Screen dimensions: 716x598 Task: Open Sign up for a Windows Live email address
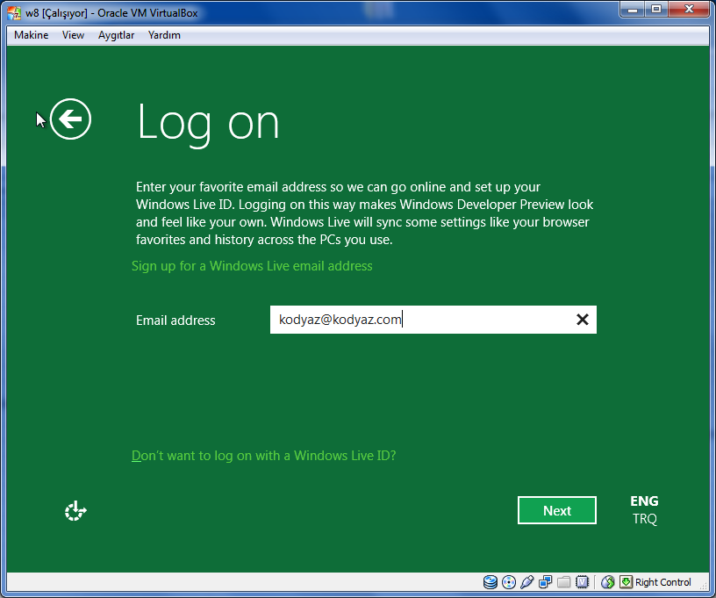(x=252, y=266)
